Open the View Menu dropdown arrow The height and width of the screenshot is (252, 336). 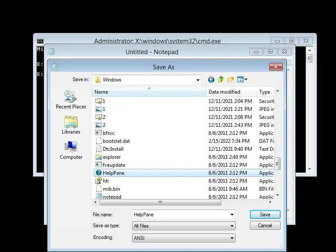click(x=246, y=79)
